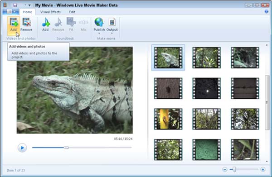This screenshot has width=272, height=177.
Task: Click the playback seek bar handle
Action: 66,148
